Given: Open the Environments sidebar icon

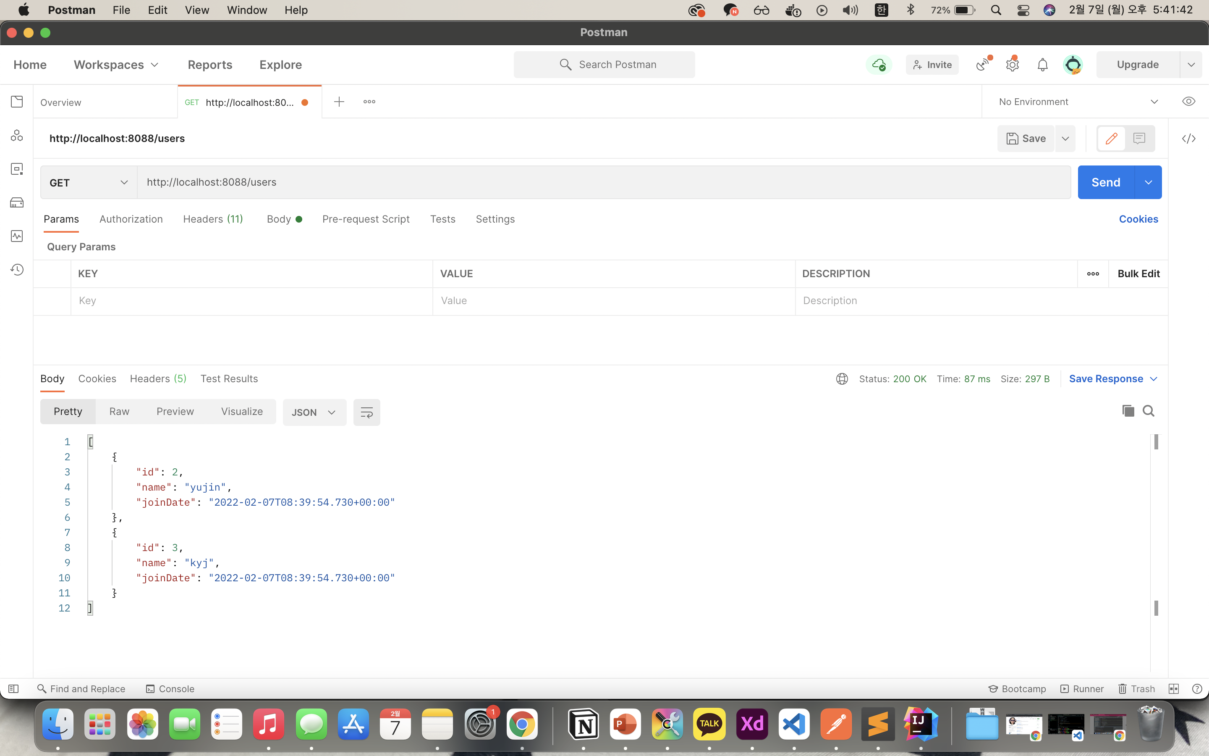Looking at the screenshot, I should tap(17, 169).
